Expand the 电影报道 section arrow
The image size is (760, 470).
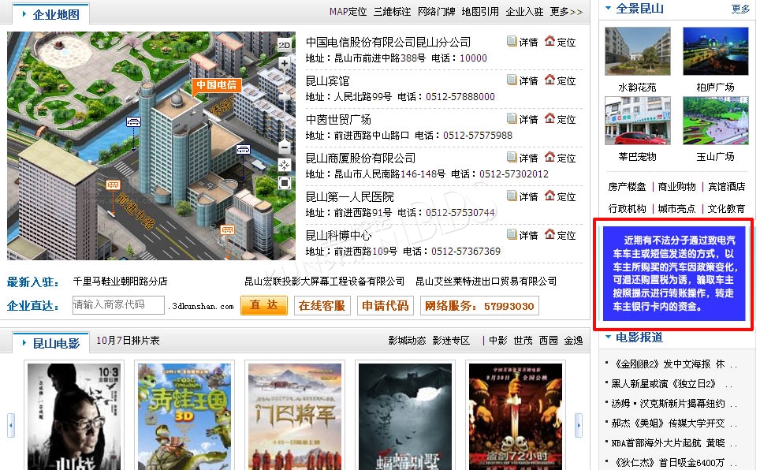[x=608, y=337]
